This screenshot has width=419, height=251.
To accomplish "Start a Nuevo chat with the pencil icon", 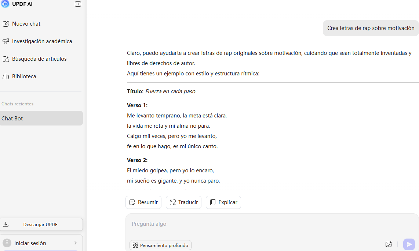I will click(6, 23).
